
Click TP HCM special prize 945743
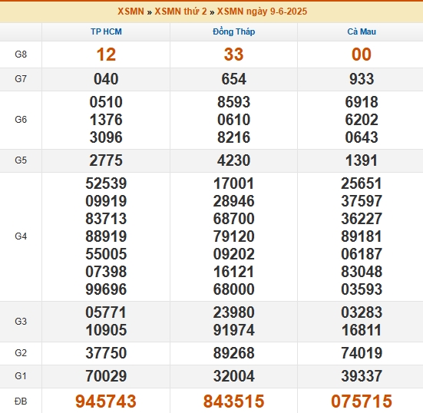coord(106,401)
